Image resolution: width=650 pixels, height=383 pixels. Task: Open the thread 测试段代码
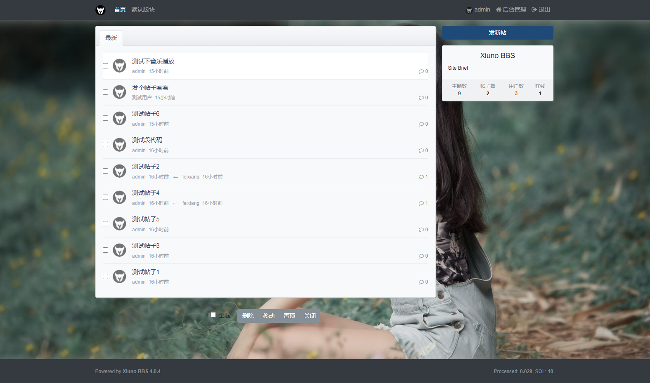[147, 140]
